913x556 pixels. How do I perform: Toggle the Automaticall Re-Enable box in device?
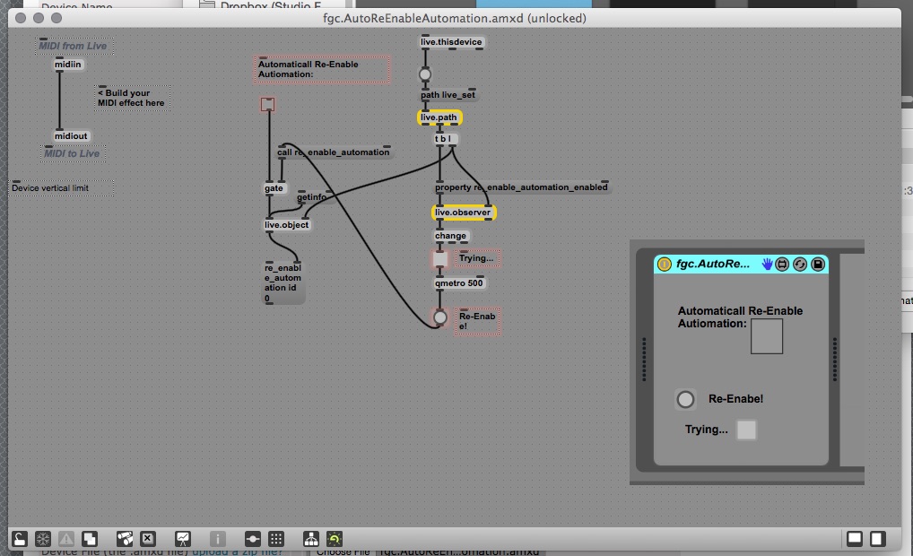766,336
